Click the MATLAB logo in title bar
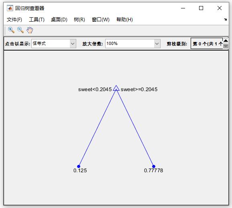The image size is (232, 208). pyautogui.click(x=10, y=8)
